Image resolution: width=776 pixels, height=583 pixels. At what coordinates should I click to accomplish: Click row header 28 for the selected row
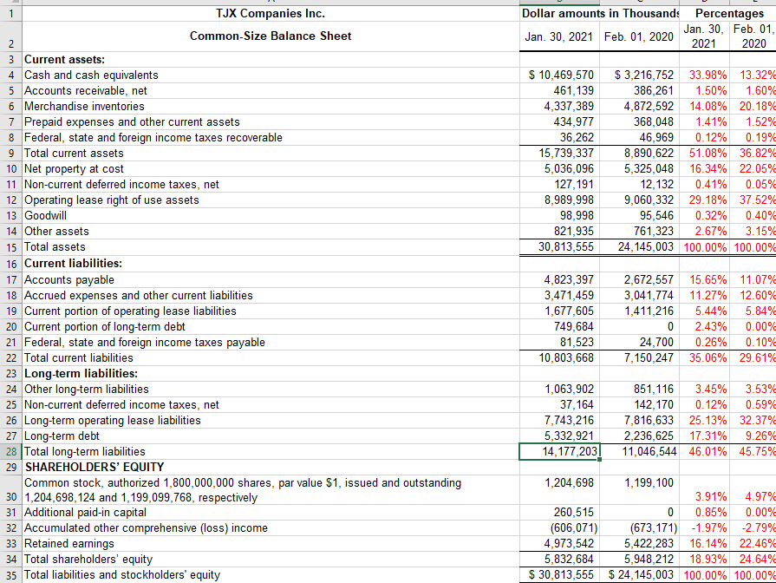[x=10, y=451]
